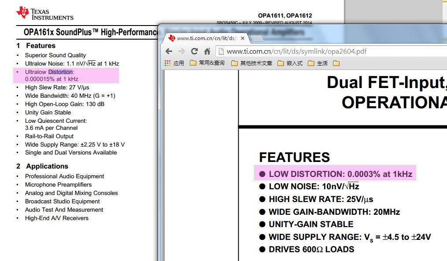
Task: Click 'Audio Test And Measurement' item
Action: [x=64, y=210]
